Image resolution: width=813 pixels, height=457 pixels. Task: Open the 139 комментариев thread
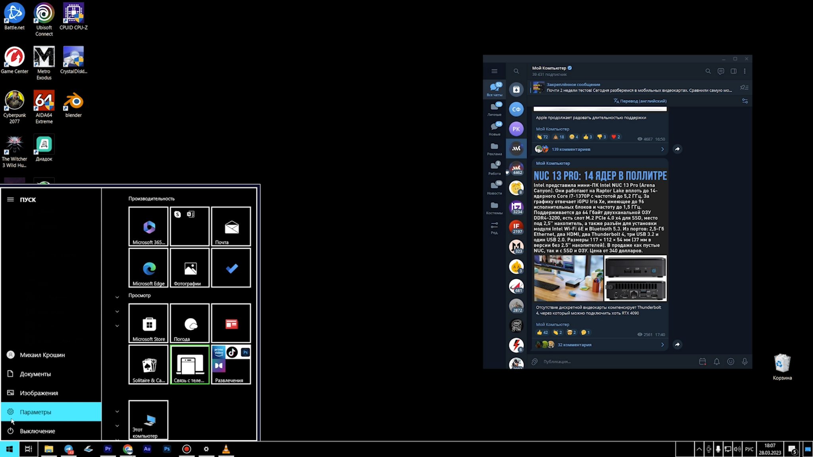point(600,149)
